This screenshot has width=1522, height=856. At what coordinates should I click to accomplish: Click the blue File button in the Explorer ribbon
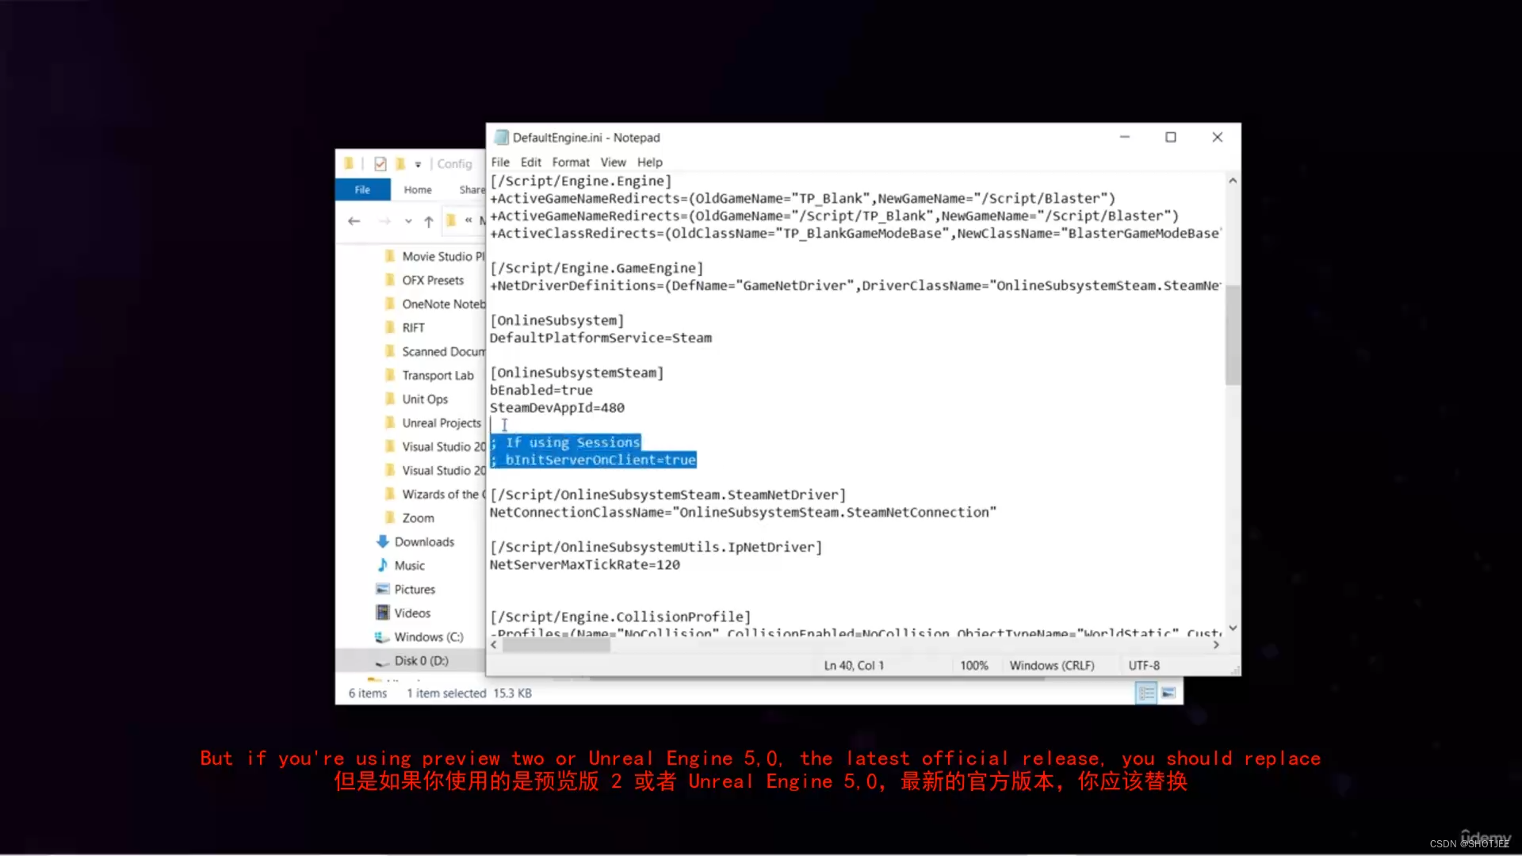tap(362, 189)
